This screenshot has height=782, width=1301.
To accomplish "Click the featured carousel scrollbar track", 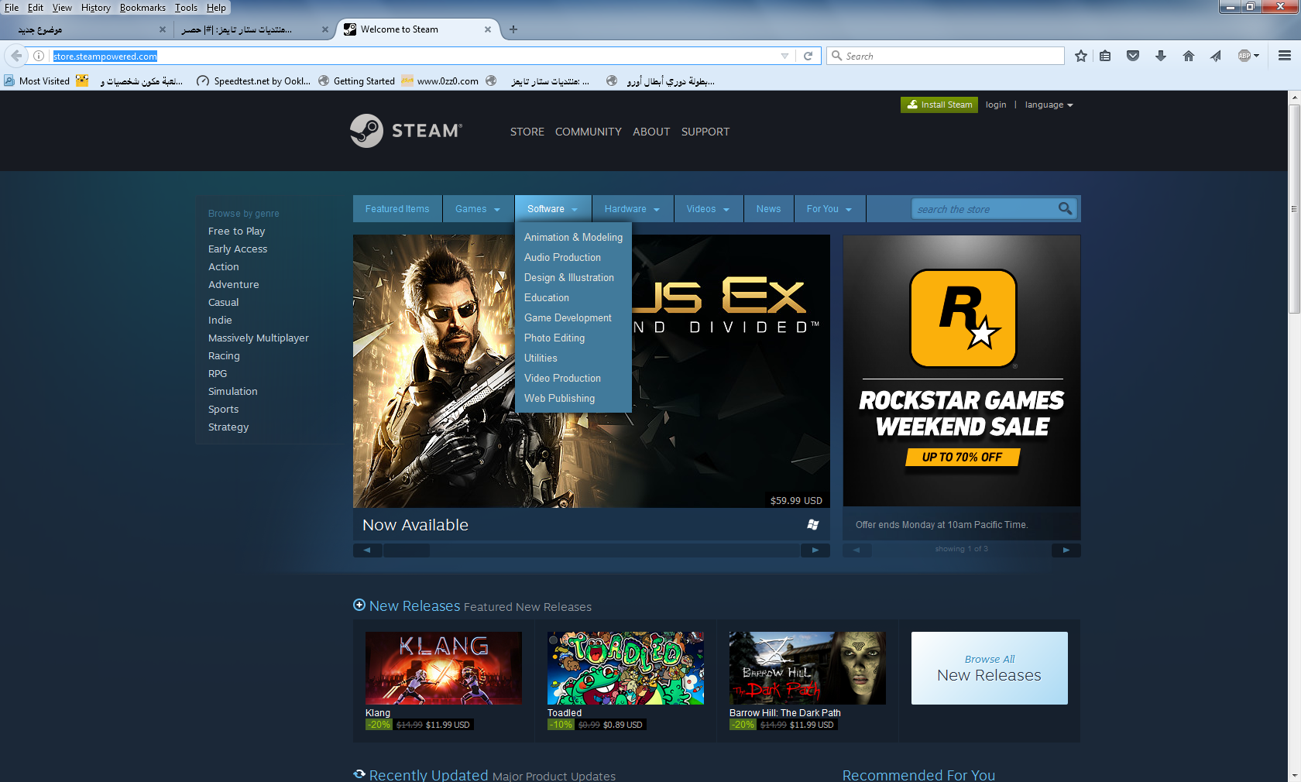I will 612,550.
